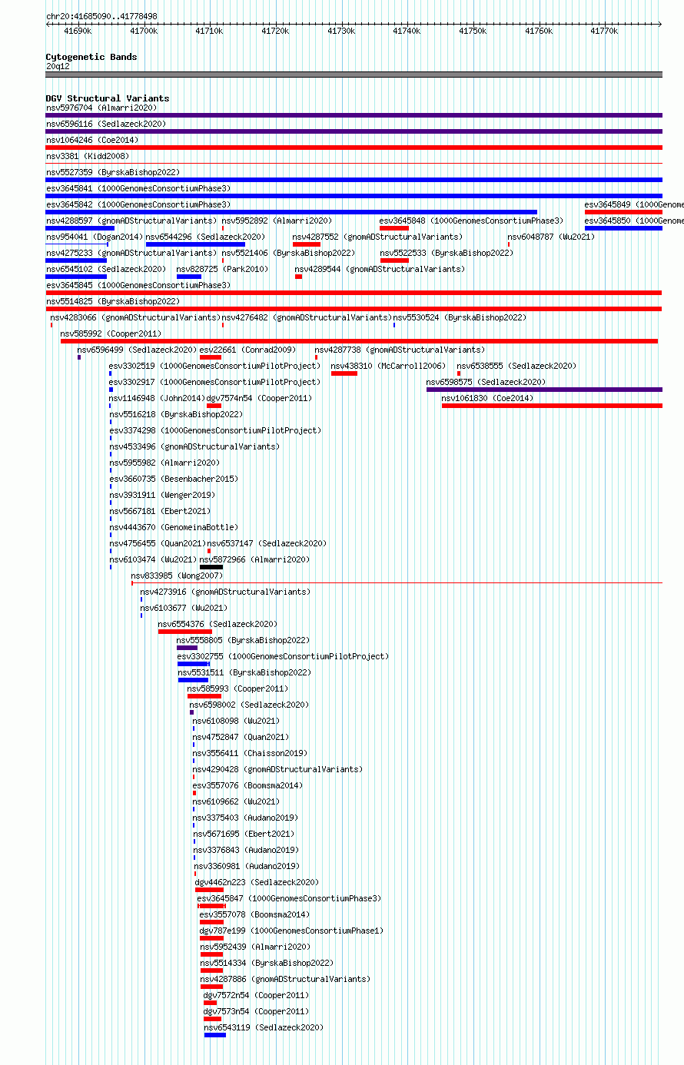The width and height of the screenshot is (684, 1065).
Task: Click nsv4283066 (gnomADStructuralVariants) label
Action: click(135, 317)
